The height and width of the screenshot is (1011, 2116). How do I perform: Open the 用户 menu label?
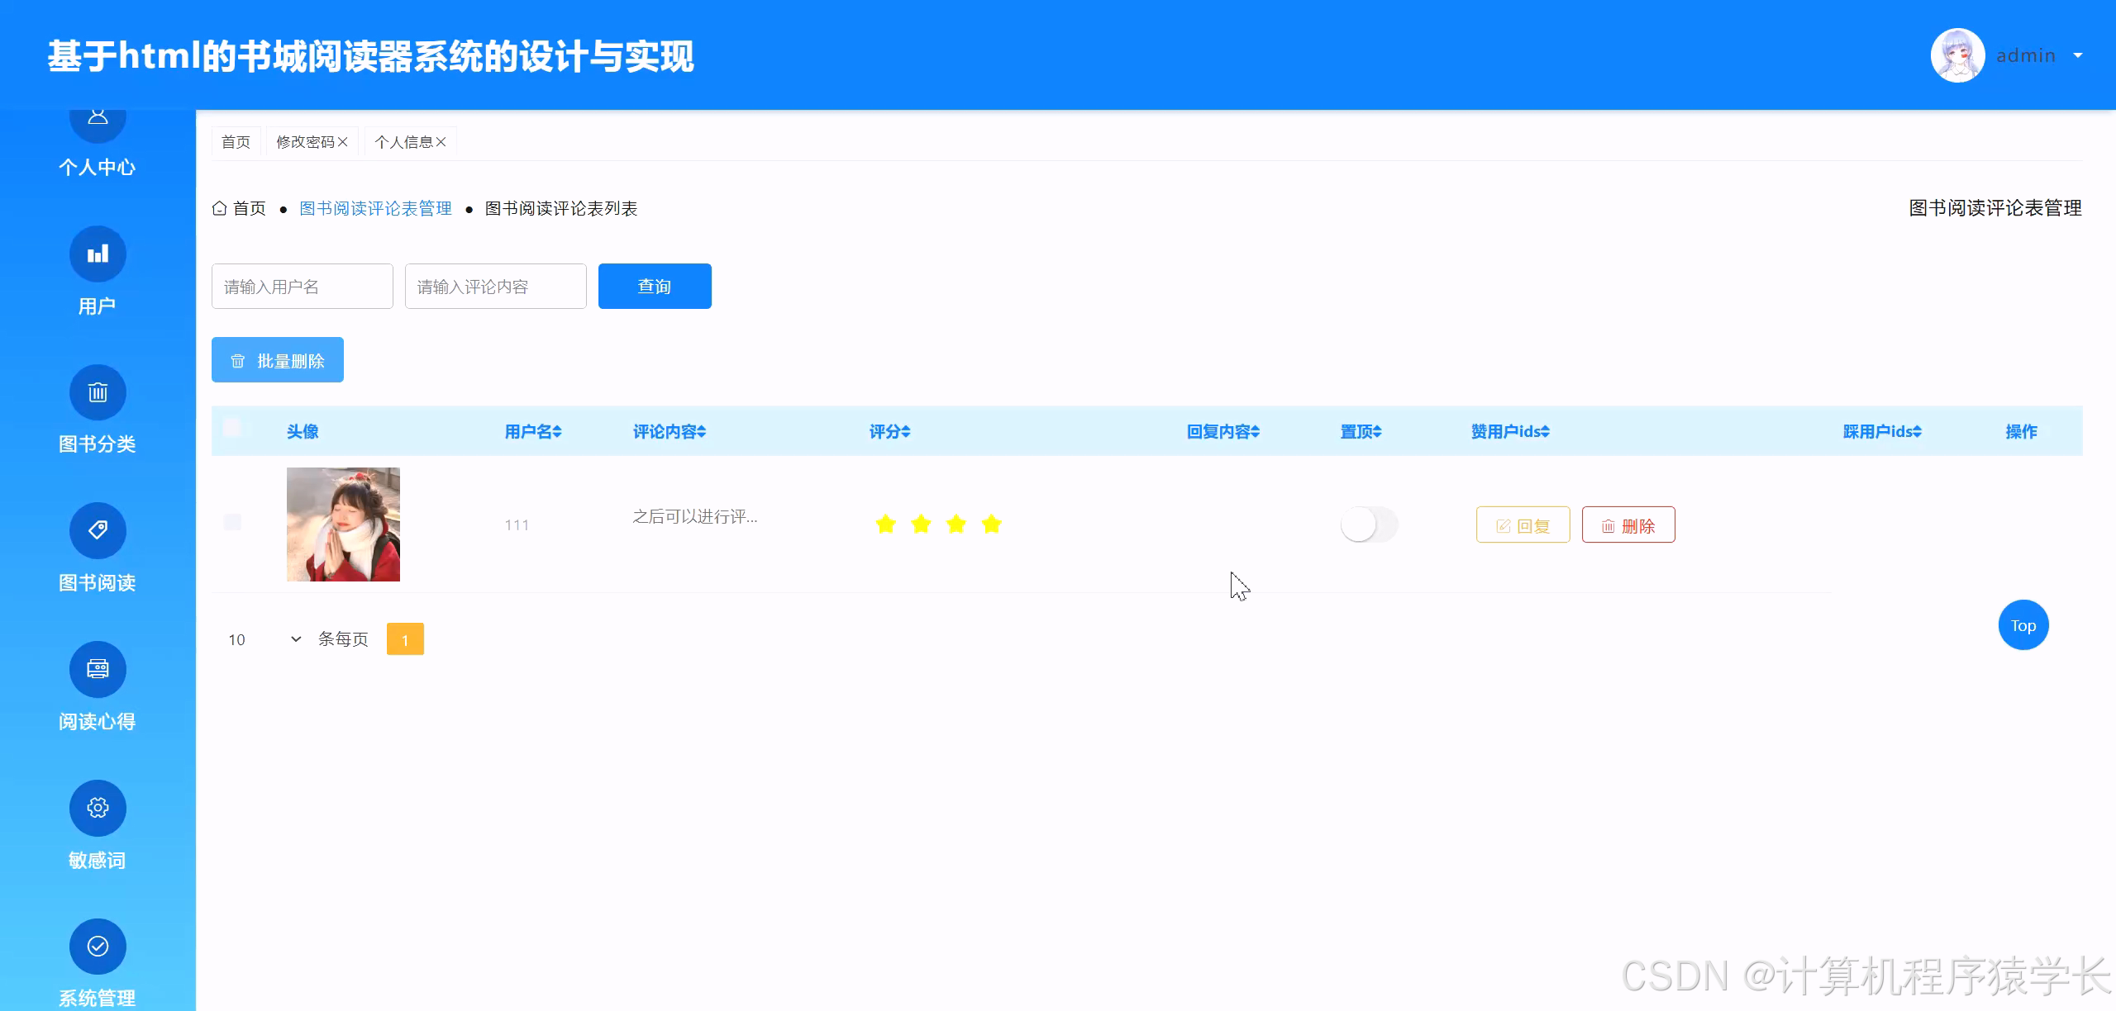[98, 306]
